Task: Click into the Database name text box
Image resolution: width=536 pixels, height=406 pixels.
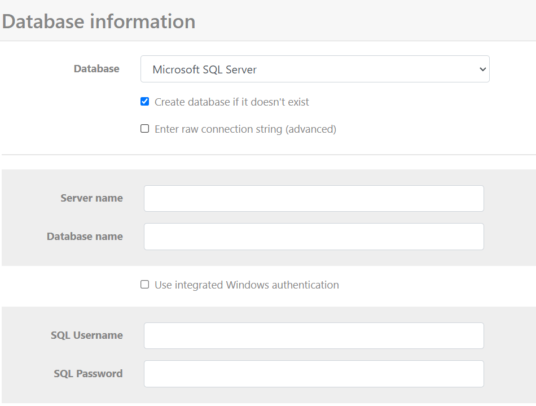Action: (314, 237)
